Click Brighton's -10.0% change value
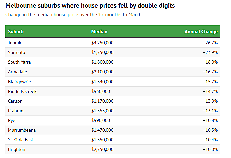Screen dimensions: 231x158 [x=210, y=149]
